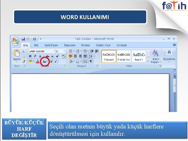188x141 pixels.
Task: Apply the Normal style
Action: [109, 56]
